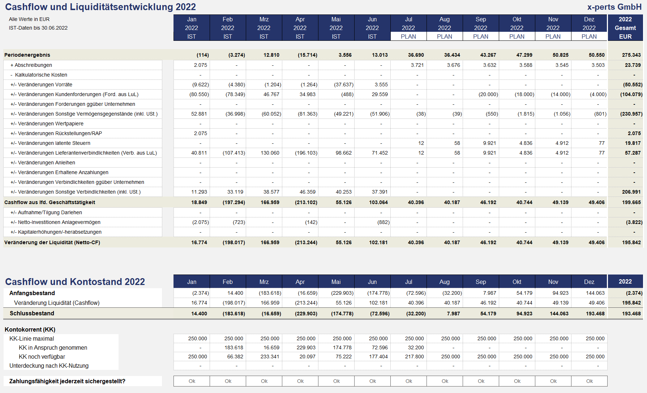
Task: Select the Kontokorrent (KK) heading
Action: (x=30, y=329)
